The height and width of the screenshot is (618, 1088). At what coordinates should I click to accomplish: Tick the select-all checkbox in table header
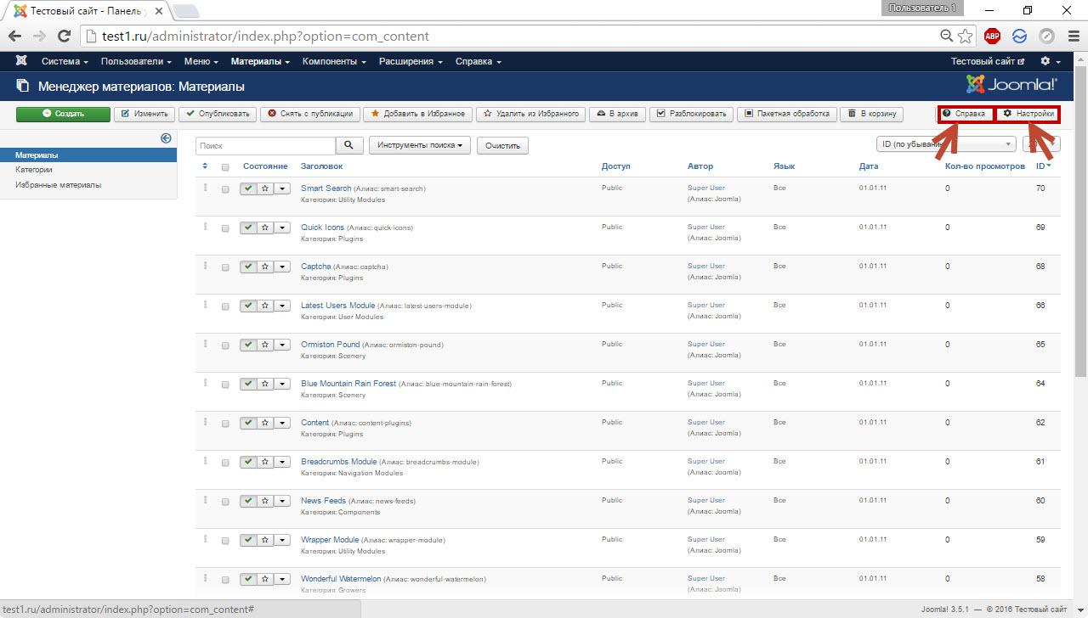pos(225,167)
